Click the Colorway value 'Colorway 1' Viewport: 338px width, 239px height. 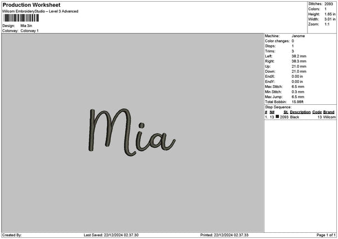(x=29, y=31)
